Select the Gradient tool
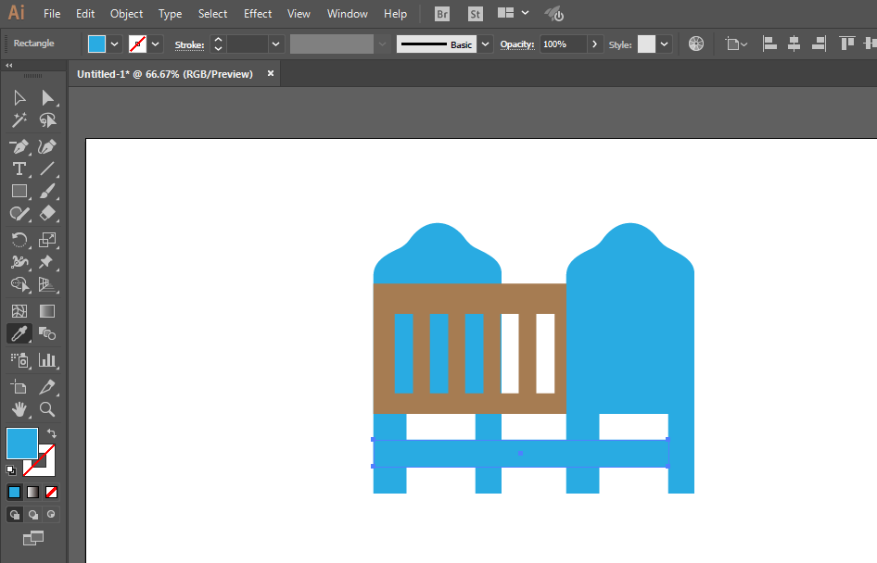877x563 pixels. pyautogui.click(x=47, y=311)
